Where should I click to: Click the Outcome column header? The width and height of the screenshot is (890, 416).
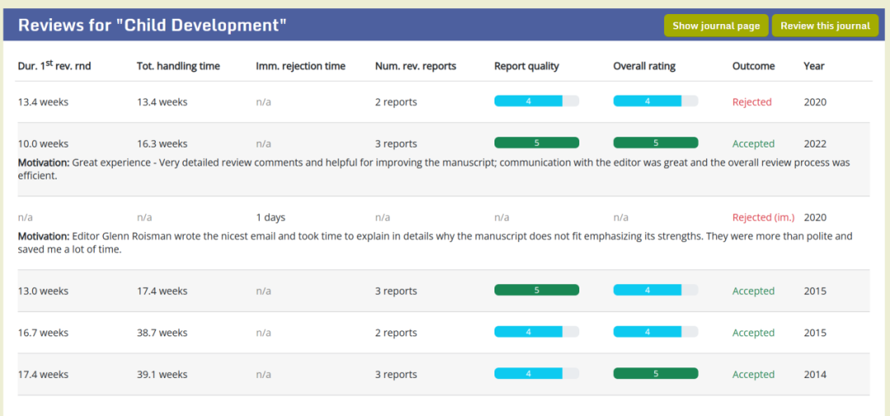point(753,67)
